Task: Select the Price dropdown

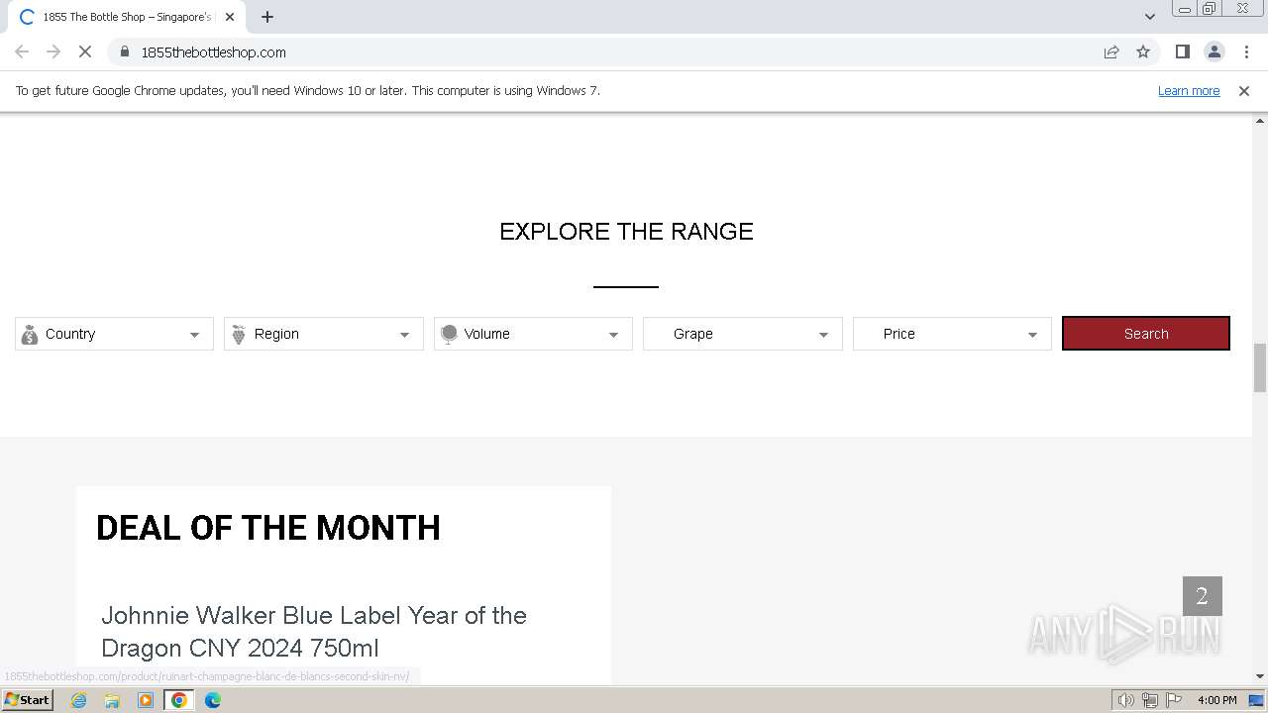Action: click(x=952, y=334)
